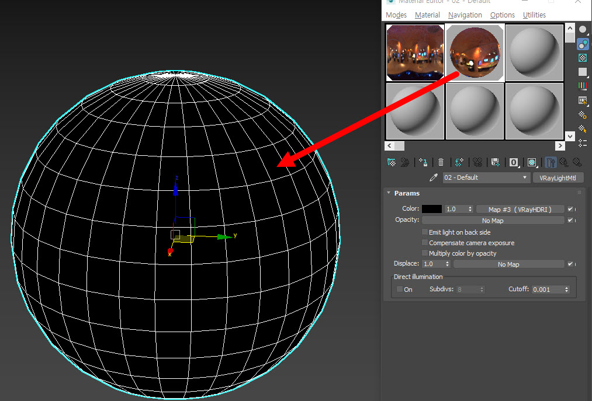592x401 pixels.
Task: Uncheck the Color map enable checkbox
Action: (x=570, y=209)
